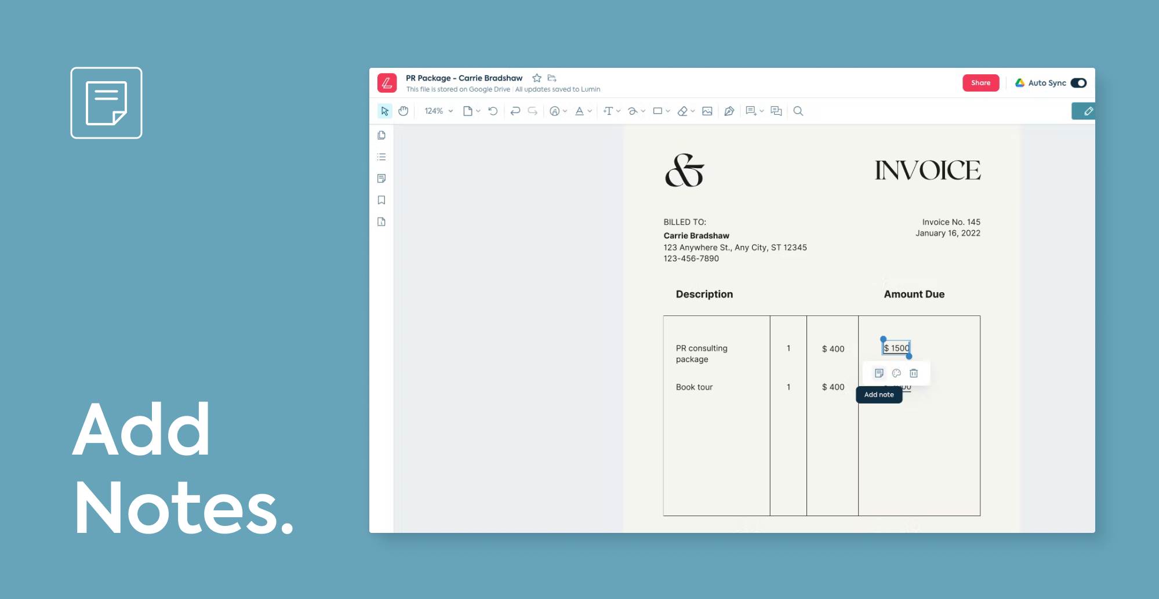Star the PR Package document
This screenshot has height=599, width=1159.
pos(537,78)
